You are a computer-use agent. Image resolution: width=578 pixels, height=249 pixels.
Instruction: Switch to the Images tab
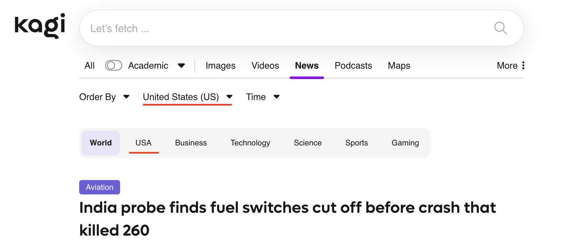[220, 66]
